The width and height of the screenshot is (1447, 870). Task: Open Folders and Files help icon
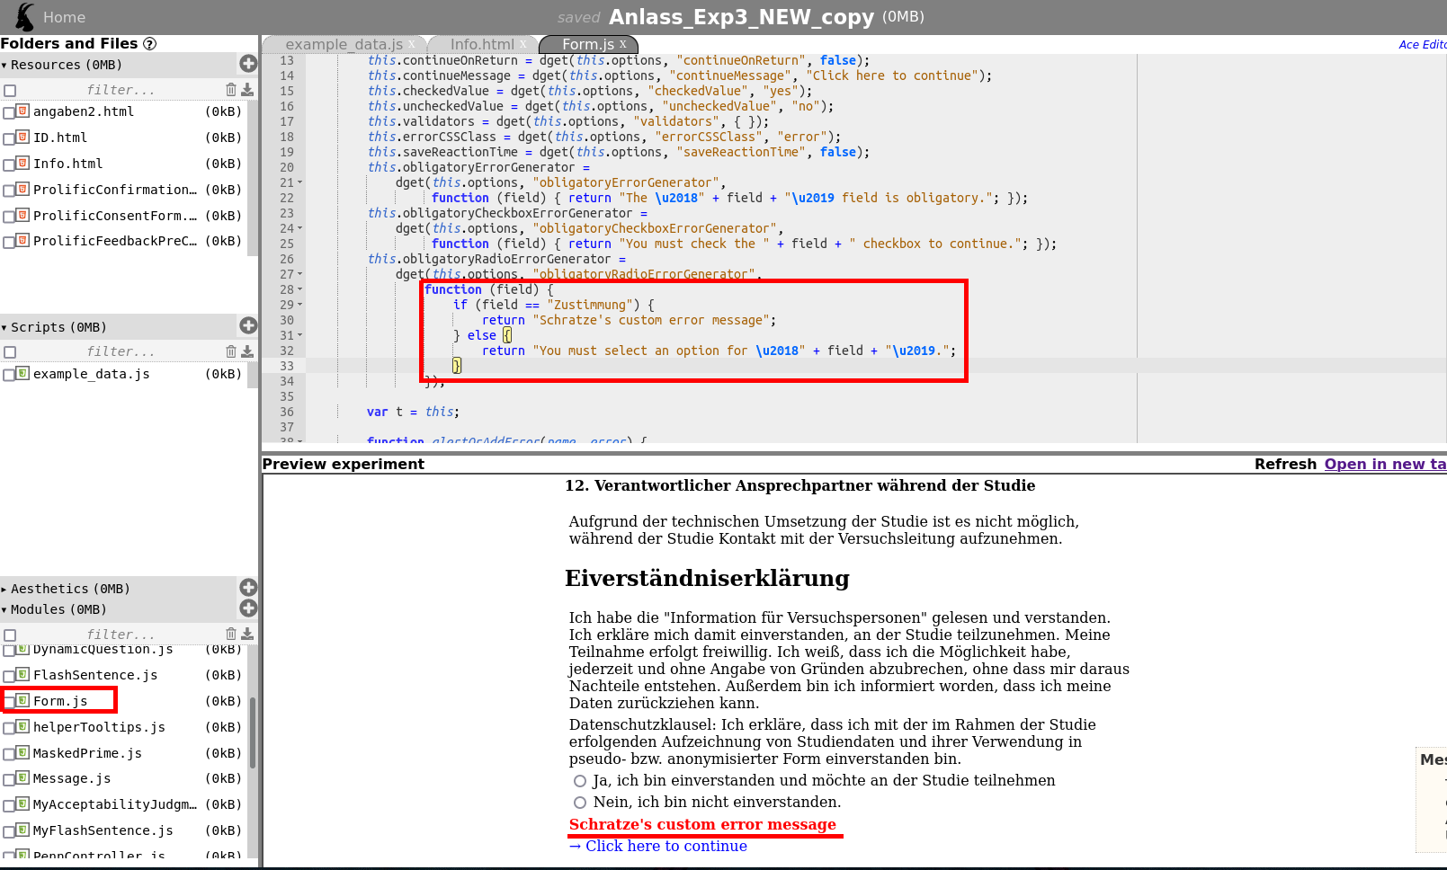(150, 43)
